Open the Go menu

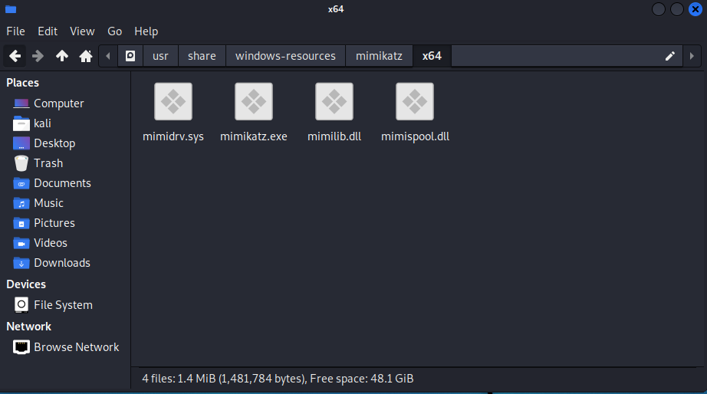tap(114, 31)
